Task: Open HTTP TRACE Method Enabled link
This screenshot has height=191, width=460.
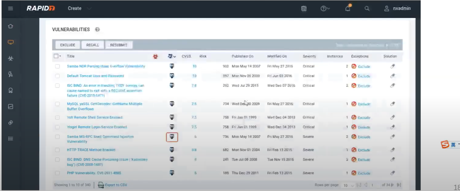Action: tap(91, 150)
